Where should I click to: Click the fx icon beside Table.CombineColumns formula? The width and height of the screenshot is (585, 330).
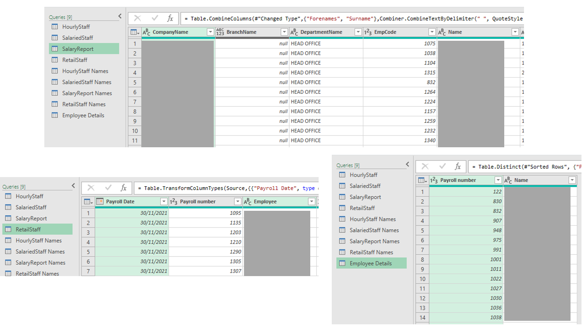coord(170,18)
